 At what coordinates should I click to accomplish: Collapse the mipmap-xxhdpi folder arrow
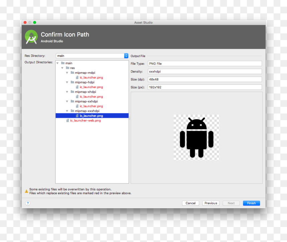[x=67, y=101]
